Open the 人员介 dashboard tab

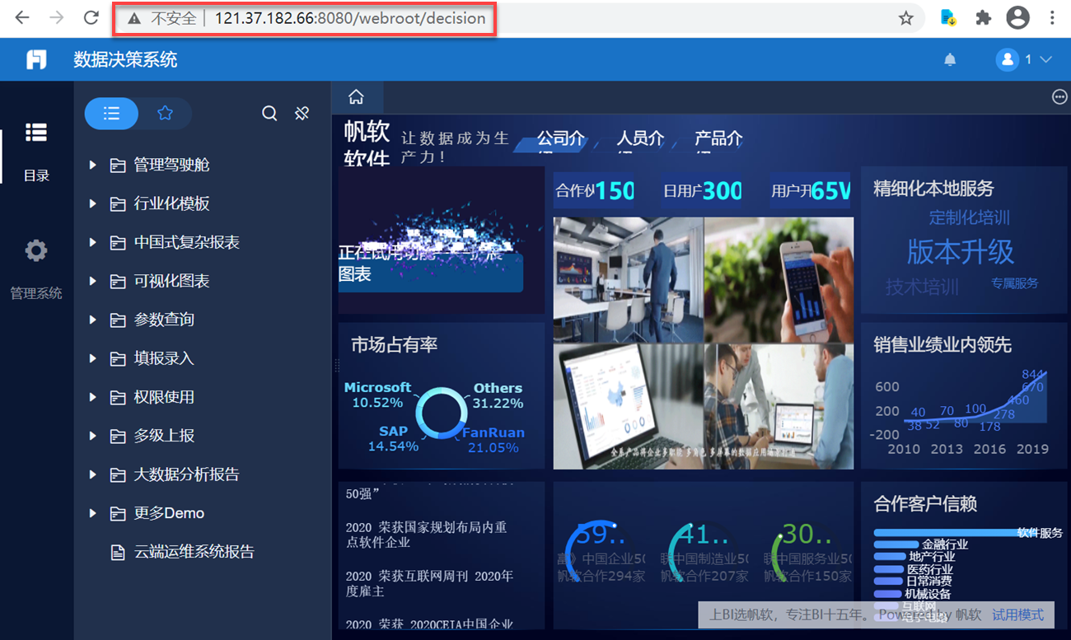pos(641,139)
